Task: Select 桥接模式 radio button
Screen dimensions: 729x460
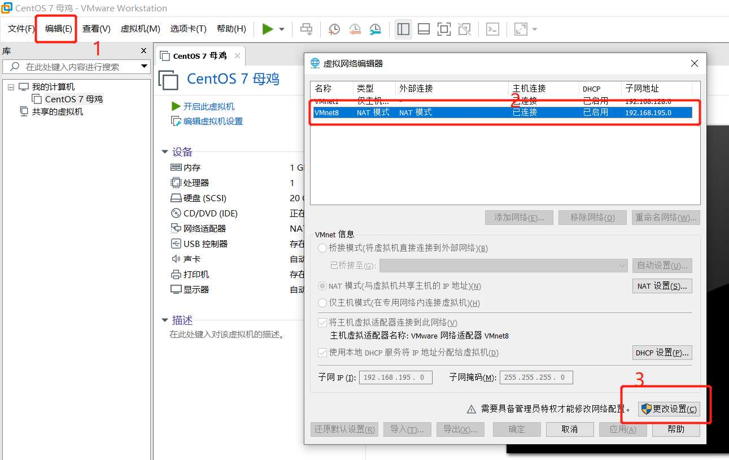Action: 322,248
